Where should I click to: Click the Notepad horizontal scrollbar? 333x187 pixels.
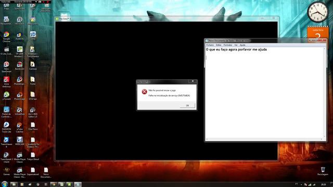(x=264, y=139)
